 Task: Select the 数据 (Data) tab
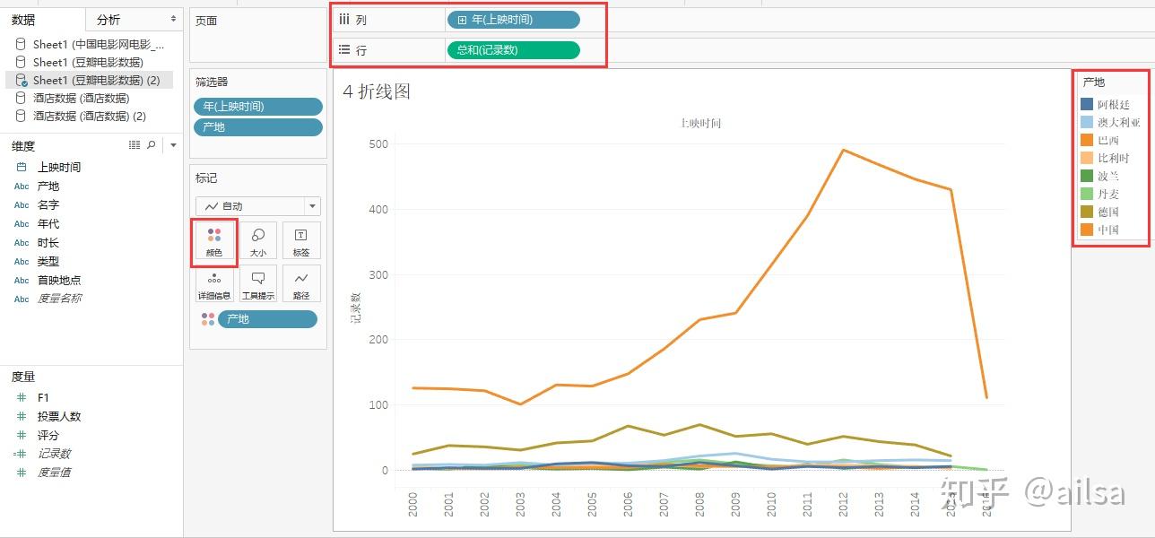click(x=23, y=20)
